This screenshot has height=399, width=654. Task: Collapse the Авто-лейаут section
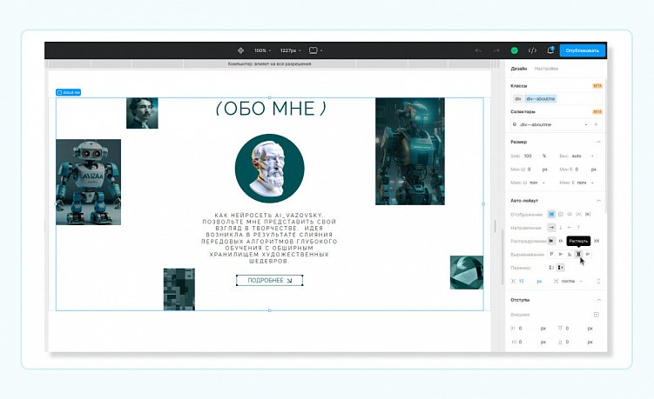(598, 201)
